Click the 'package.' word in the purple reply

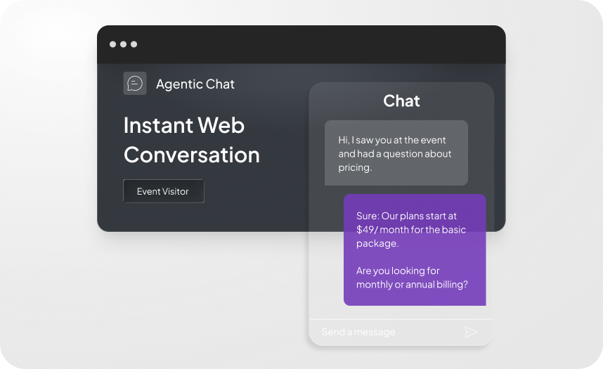377,243
